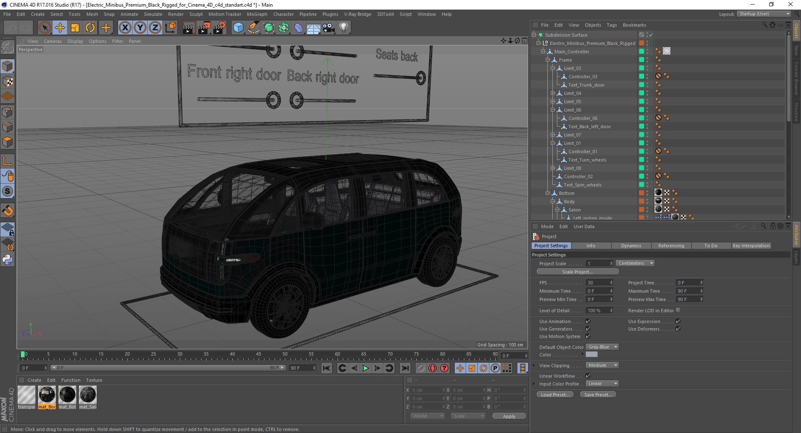Toggle Linear Workflow checkbox

click(588, 376)
